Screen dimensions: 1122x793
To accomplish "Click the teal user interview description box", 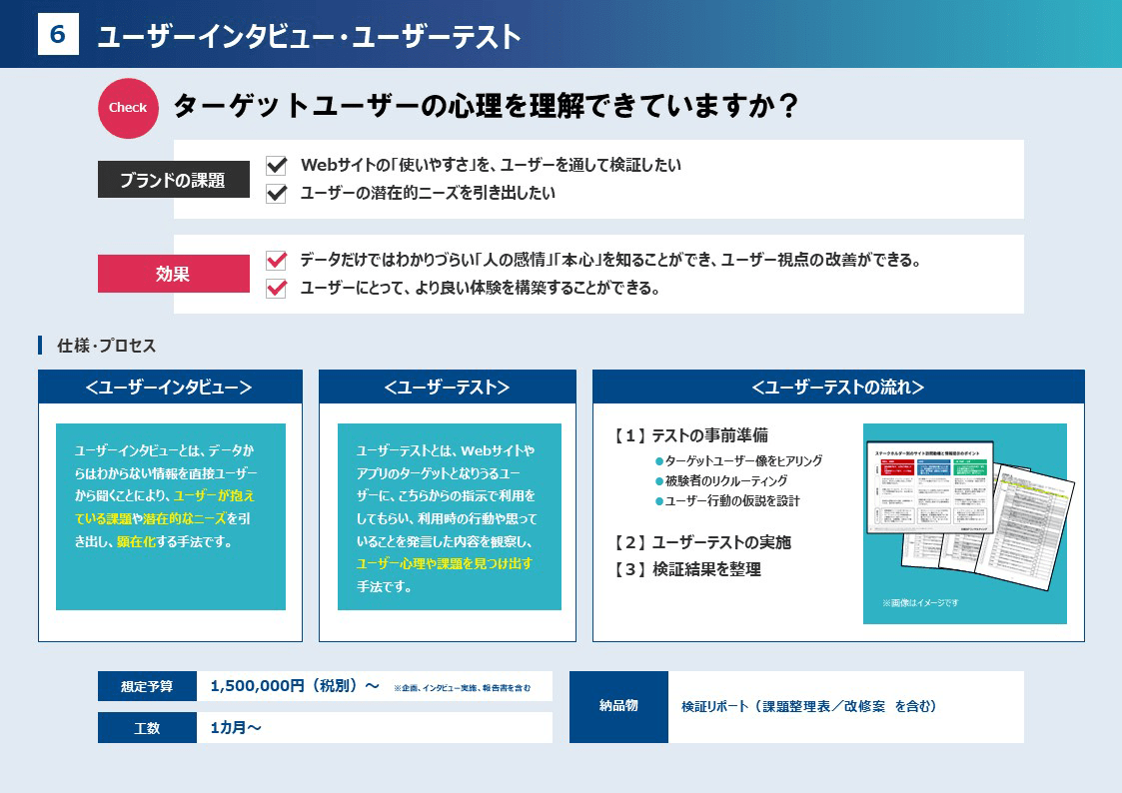I will click(x=170, y=516).
